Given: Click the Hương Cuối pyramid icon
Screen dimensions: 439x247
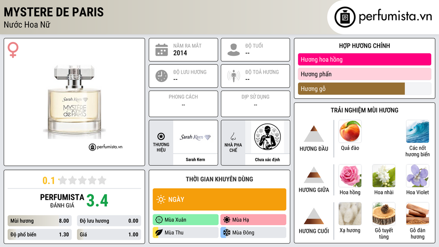Looking at the screenshot, I should point(314,216).
